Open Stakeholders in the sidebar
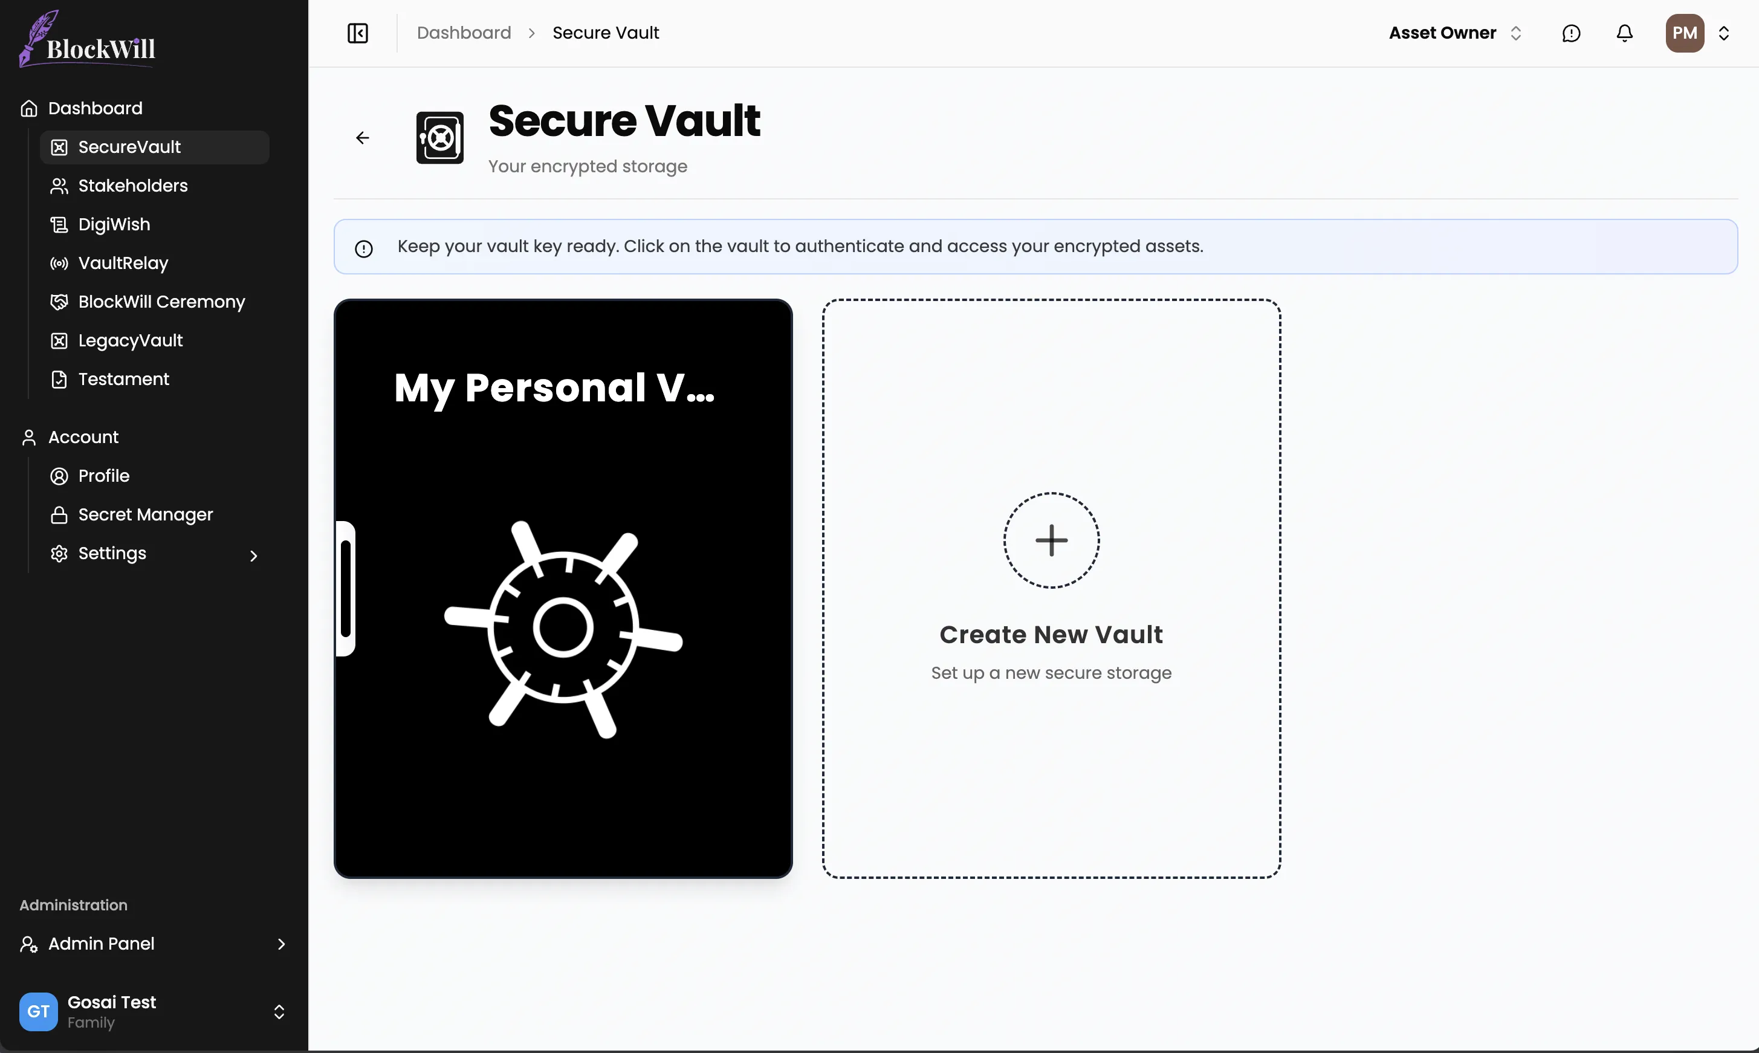Viewport: 1759px width, 1053px height. (133, 186)
